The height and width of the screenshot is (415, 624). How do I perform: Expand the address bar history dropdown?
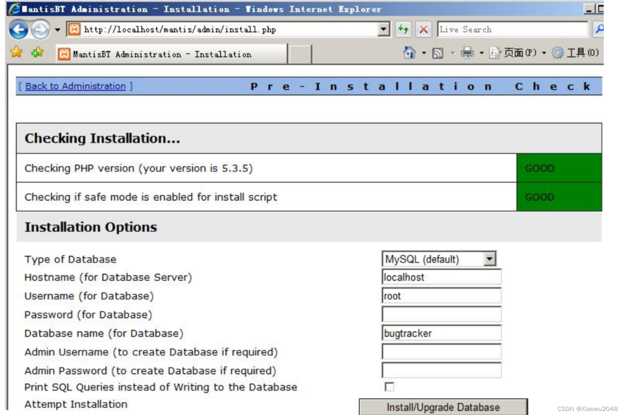pyautogui.click(x=384, y=29)
